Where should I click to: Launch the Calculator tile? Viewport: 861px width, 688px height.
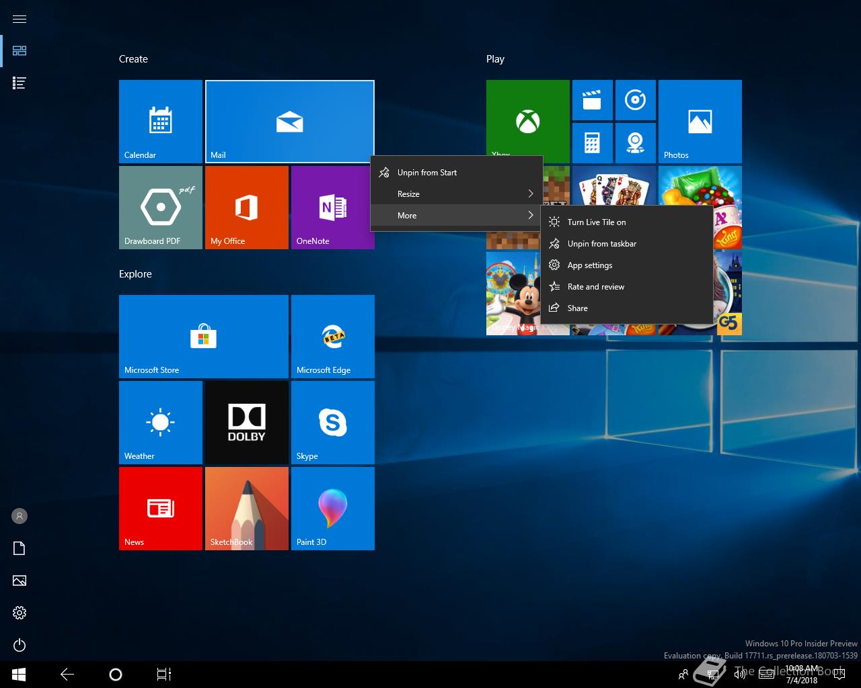pyautogui.click(x=593, y=142)
